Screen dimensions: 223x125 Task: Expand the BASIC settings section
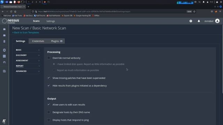point(28,50)
